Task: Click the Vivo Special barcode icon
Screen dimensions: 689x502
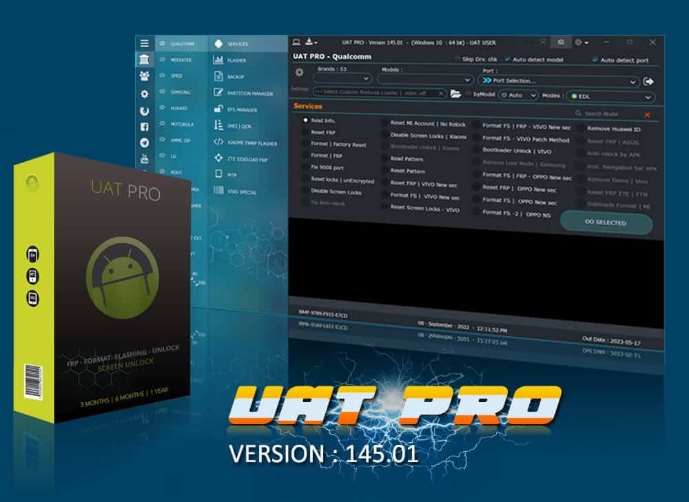Action: tap(218, 190)
